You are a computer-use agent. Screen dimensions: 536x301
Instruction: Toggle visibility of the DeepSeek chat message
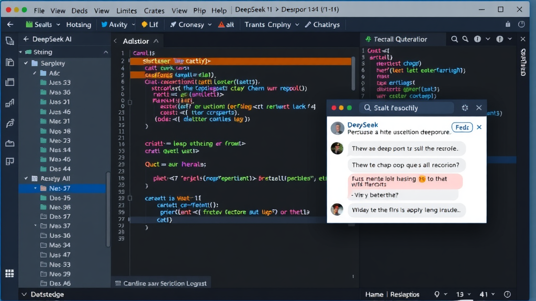tap(479, 128)
